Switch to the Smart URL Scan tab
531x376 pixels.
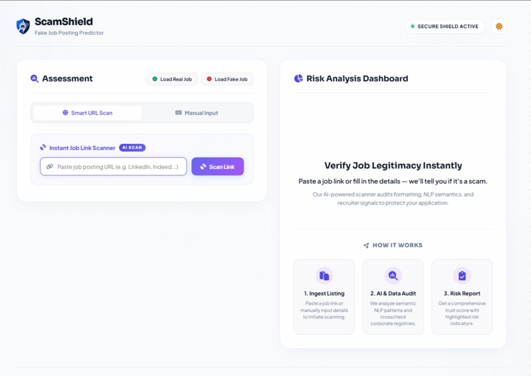(88, 113)
